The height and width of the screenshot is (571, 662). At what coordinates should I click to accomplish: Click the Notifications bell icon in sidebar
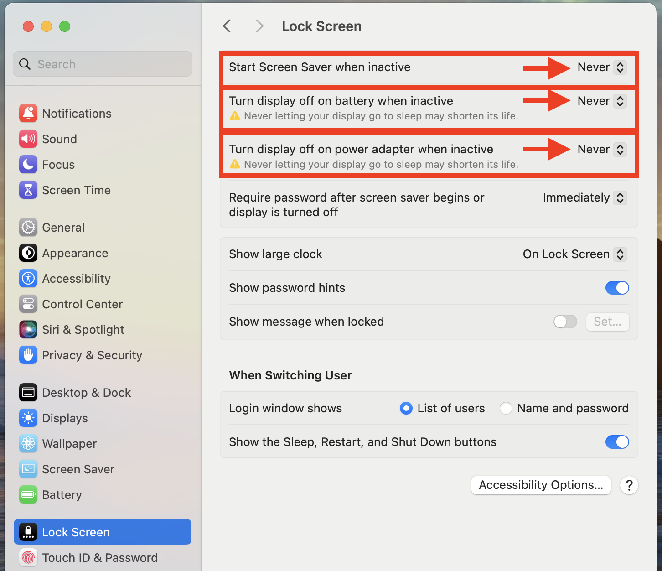tap(28, 114)
